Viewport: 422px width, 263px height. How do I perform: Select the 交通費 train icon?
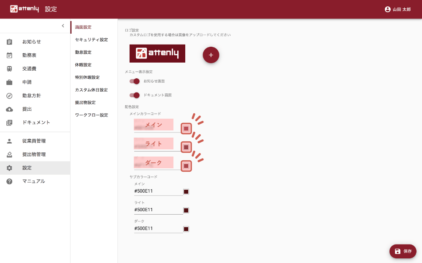click(9, 69)
